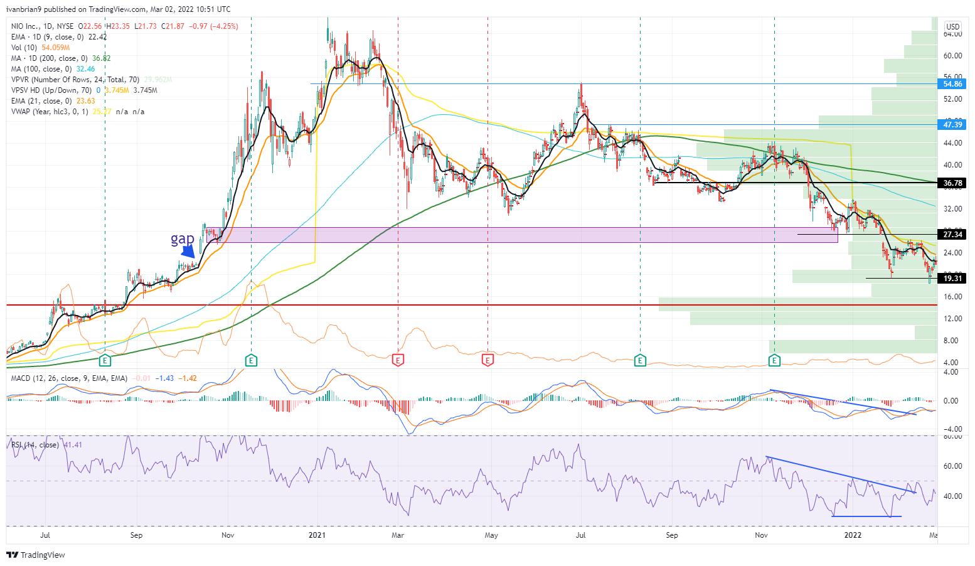Click the 56.00 price axis label

952,77
